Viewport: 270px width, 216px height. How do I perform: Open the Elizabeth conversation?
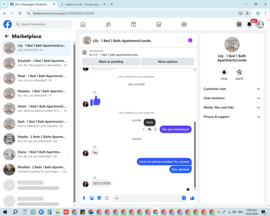pos(36,63)
